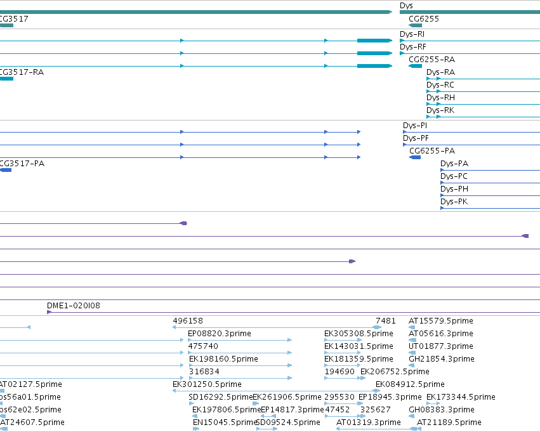Image resolution: width=540 pixels, height=432 pixels.
Task: Select the EK301250.5prime EST label
Action: 207,384
